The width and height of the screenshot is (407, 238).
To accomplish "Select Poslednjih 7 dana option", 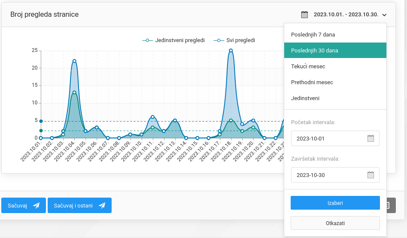I will point(313,34).
